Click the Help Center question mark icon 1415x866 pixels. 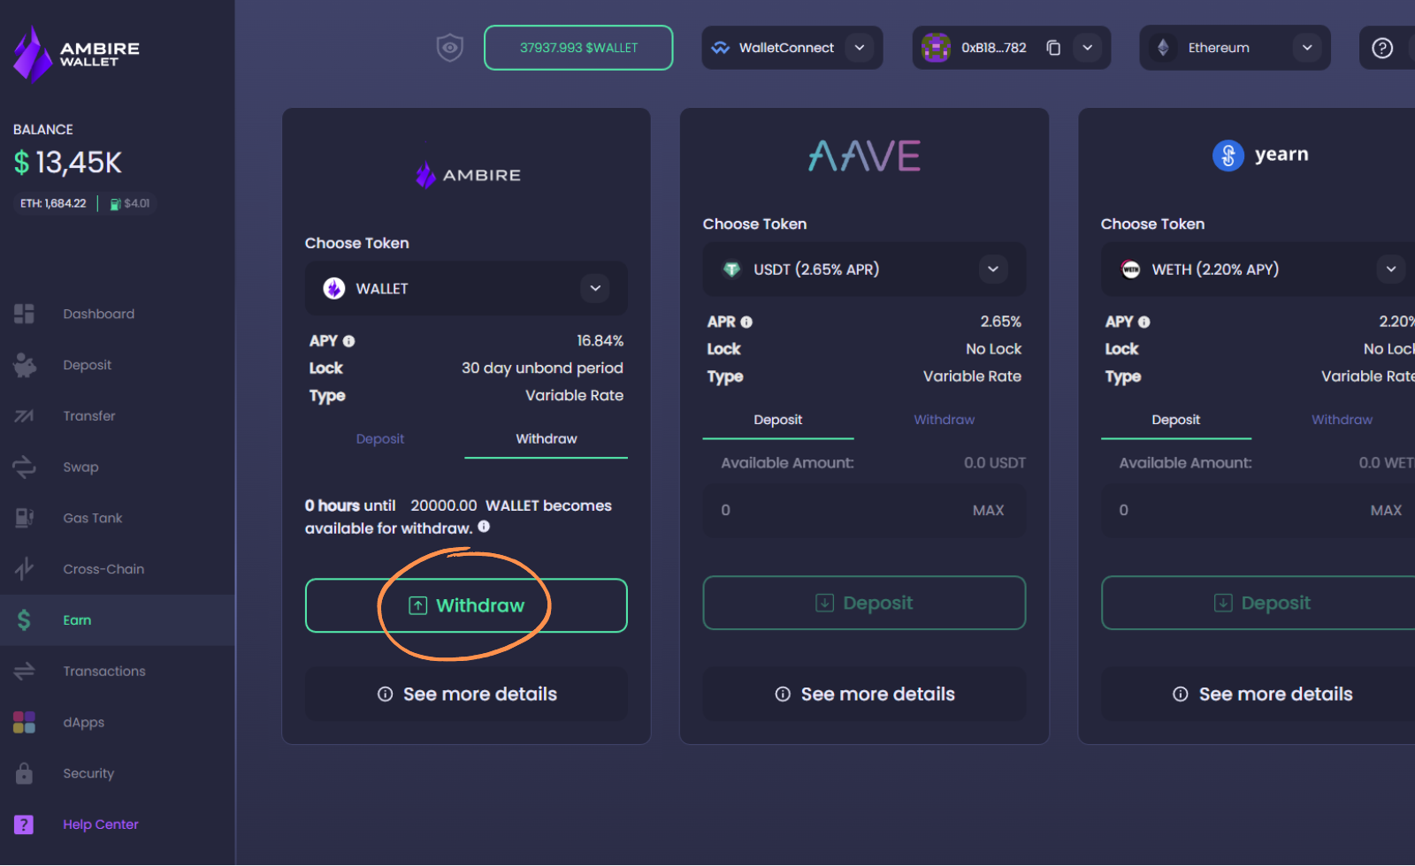[24, 824]
